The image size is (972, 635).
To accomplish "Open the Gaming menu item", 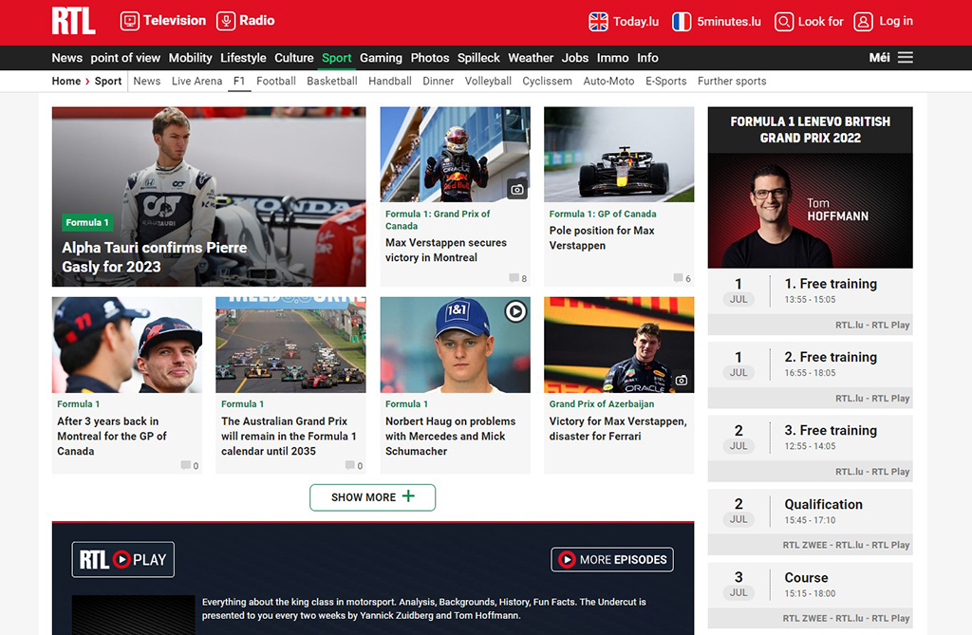I will point(381,58).
